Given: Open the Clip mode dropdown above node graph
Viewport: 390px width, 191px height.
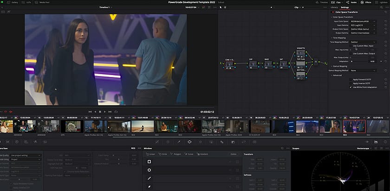Looking at the screenshot, I should point(297,7).
